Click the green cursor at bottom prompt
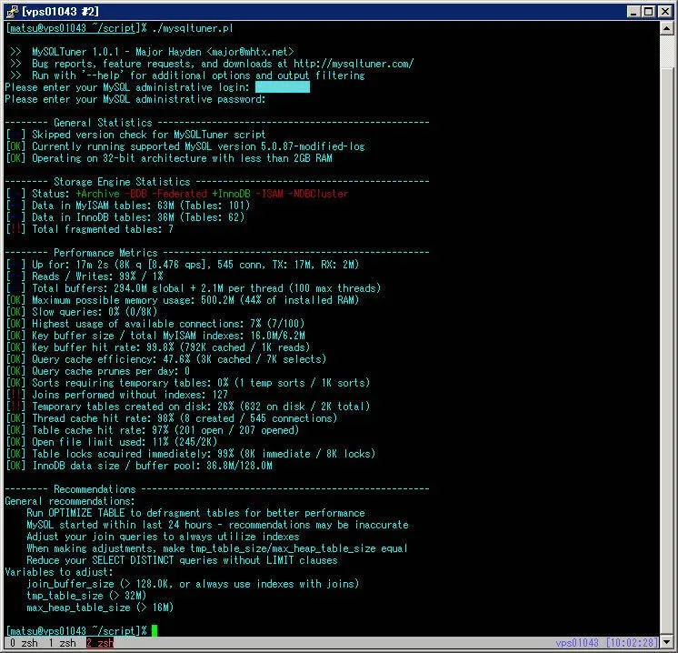Screen dimensions: 678x653 [155, 630]
